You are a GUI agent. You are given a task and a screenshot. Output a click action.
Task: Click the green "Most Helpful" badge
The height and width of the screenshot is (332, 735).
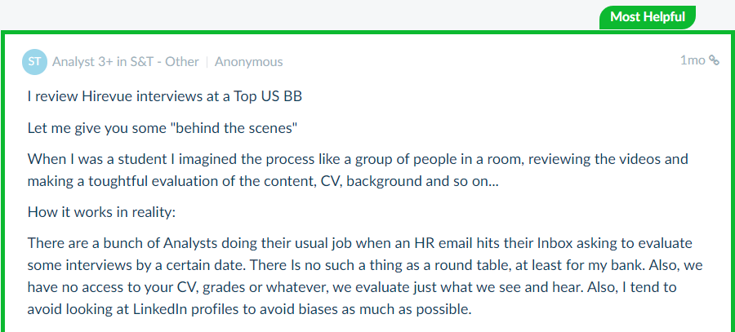pyautogui.click(x=648, y=16)
